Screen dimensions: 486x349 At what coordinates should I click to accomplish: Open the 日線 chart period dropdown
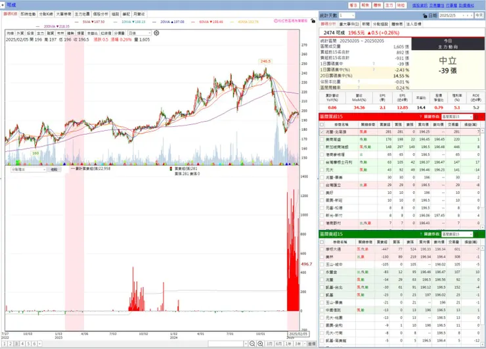(139, 33)
